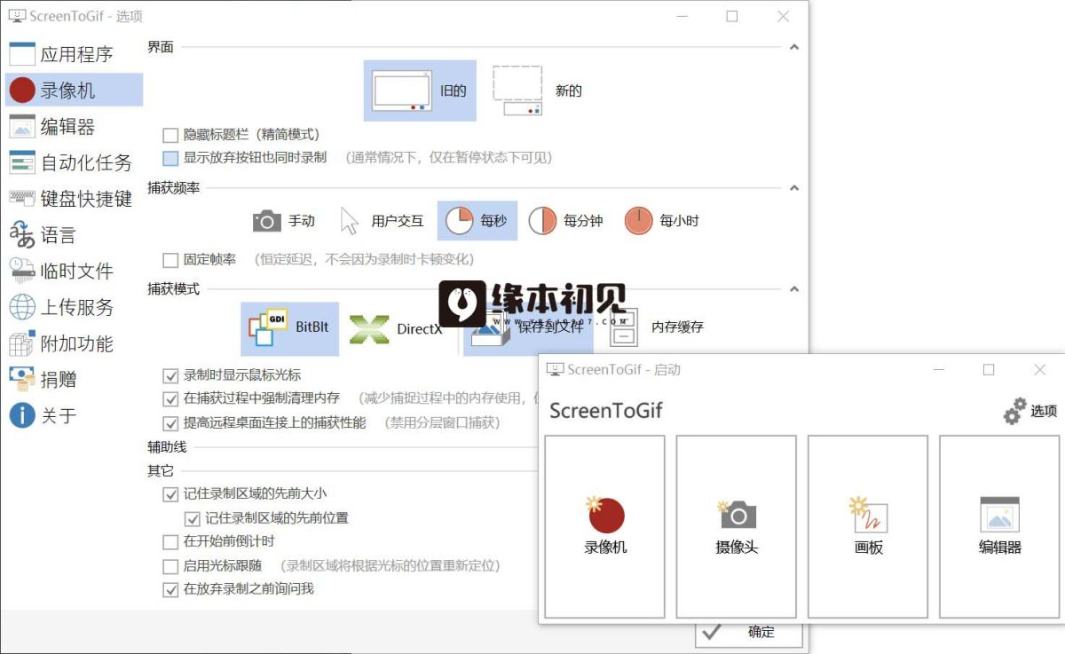
Task: Enable the 固定帧率 checkbox
Action: coord(170,260)
